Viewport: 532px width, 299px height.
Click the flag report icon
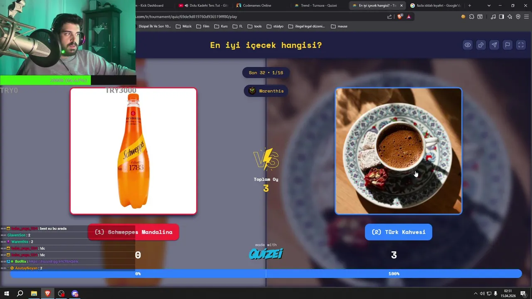coord(507,45)
